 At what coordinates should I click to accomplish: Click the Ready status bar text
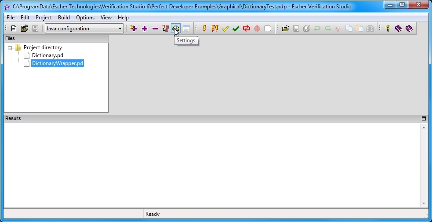click(x=152, y=214)
